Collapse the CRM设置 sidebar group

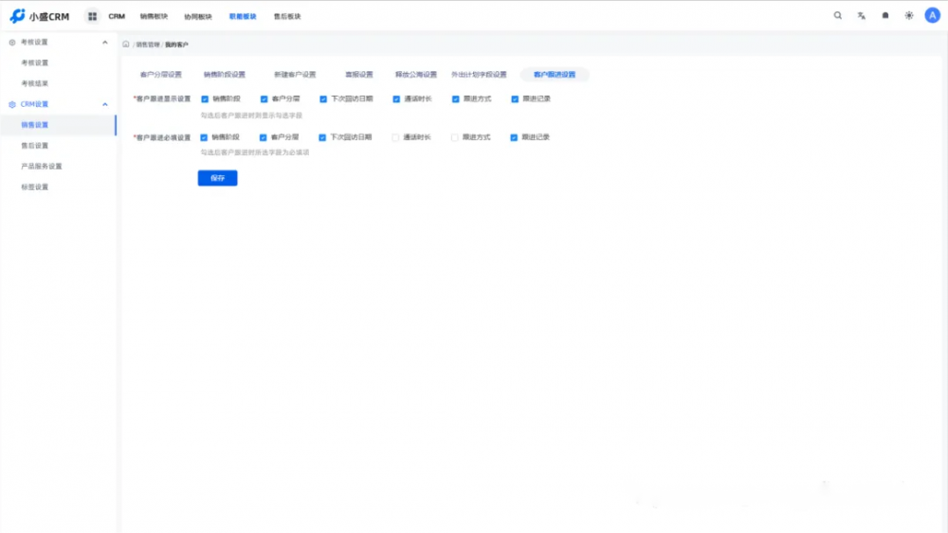coord(104,104)
